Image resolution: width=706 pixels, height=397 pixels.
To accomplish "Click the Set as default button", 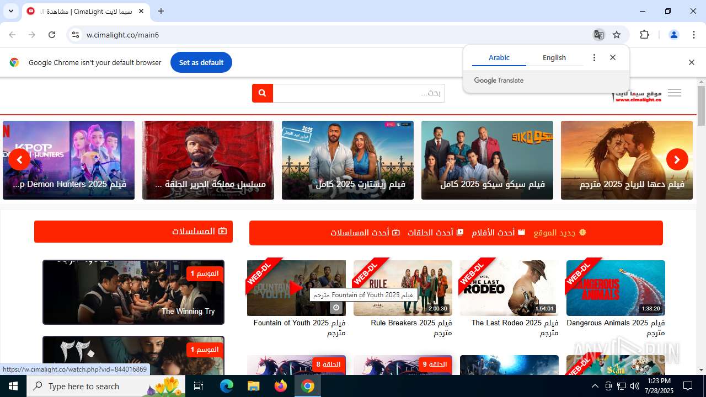I will [201, 62].
